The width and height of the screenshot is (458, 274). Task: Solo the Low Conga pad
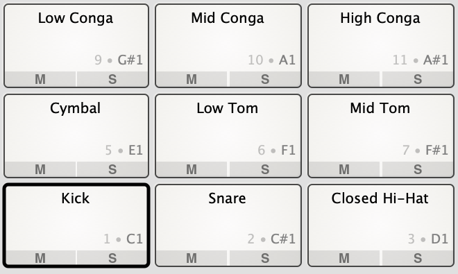pos(112,79)
